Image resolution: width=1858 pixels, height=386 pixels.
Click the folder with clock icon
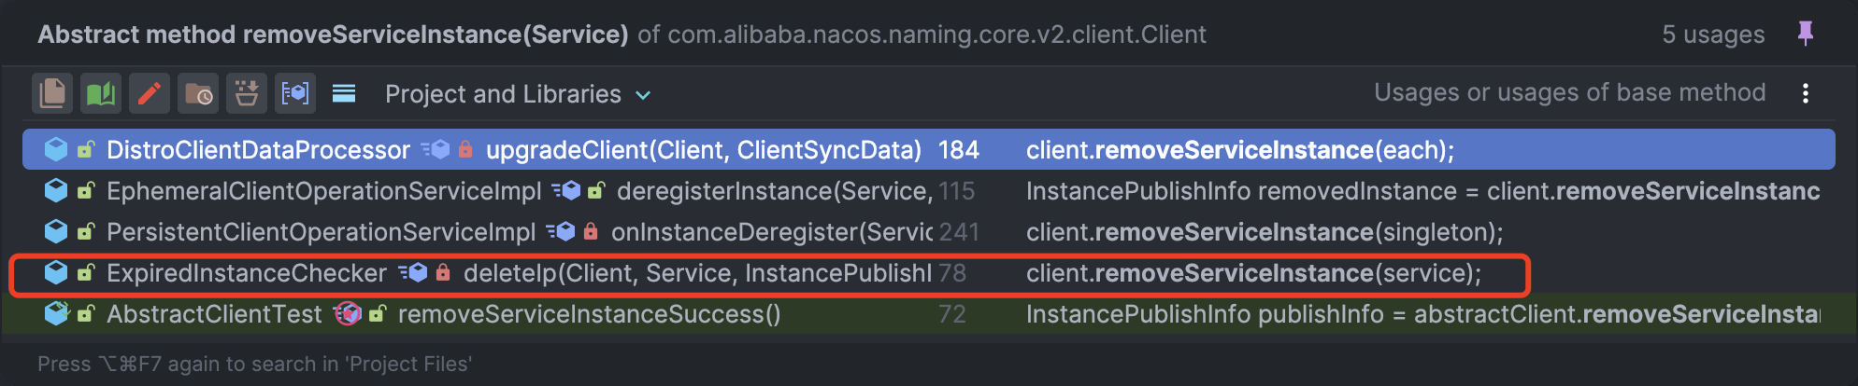click(x=198, y=93)
